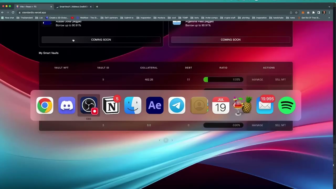
Task: Open the handshake bookmarks folder
Action: pyautogui.click(x=276, y=18)
